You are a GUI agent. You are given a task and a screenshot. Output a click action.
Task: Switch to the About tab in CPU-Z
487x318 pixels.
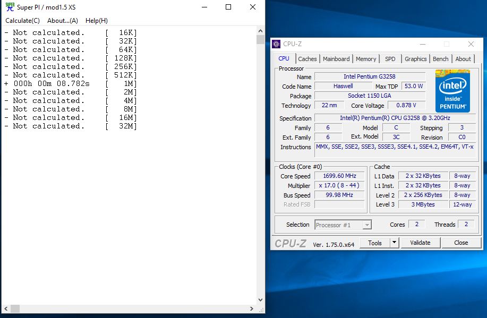coord(463,59)
